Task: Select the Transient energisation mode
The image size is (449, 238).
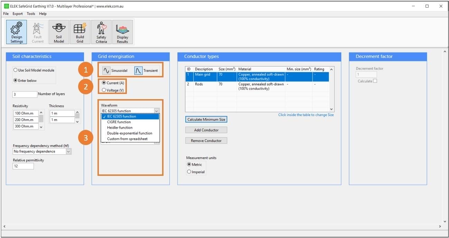Action: 146,70
